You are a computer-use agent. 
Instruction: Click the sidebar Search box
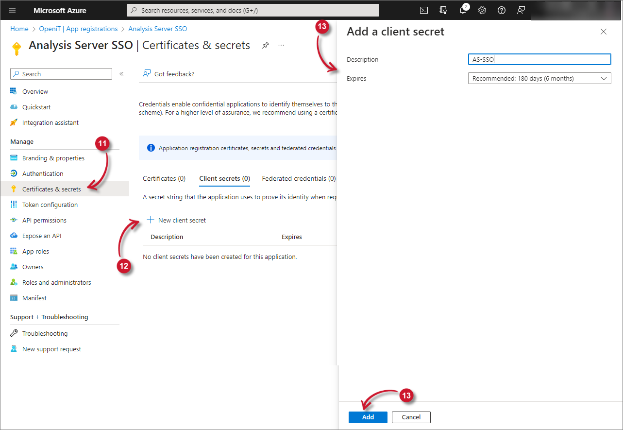click(x=61, y=74)
